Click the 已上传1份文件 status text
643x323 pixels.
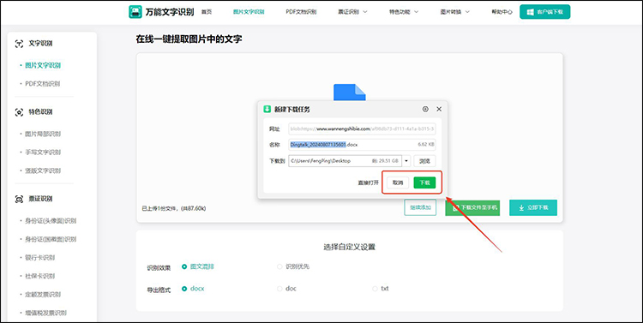pyautogui.click(x=174, y=209)
